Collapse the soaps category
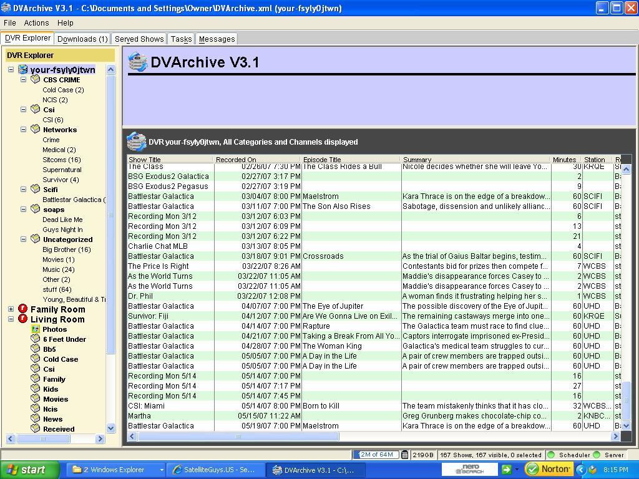639x479 pixels. click(23, 210)
